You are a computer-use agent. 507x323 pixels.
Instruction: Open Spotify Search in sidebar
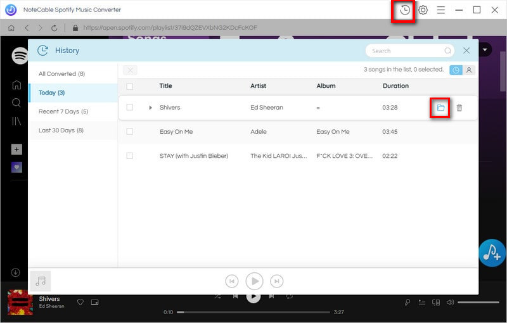click(x=16, y=103)
